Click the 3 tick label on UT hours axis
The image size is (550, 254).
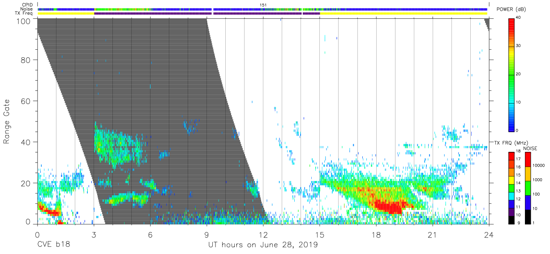(94, 235)
